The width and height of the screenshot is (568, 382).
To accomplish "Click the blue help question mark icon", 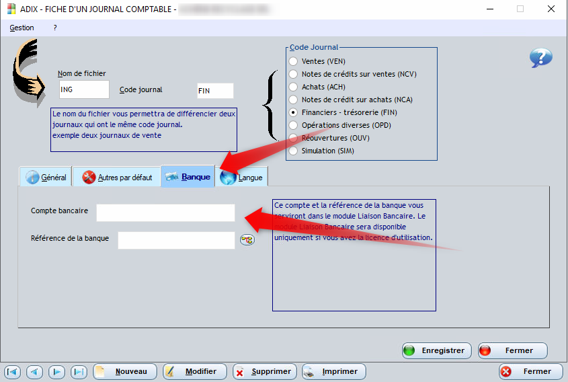I will coord(540,59).
